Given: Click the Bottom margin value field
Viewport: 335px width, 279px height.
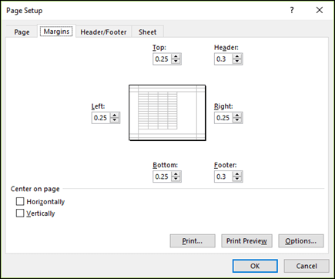Looking at the screenshot, I should click(162, 176).
